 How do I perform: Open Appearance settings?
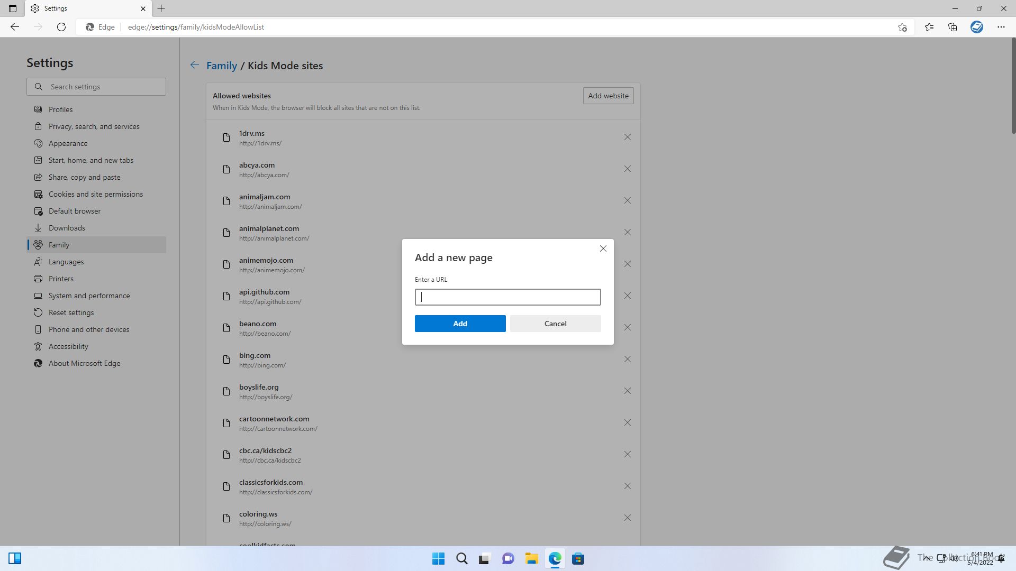tap(96, 143)
